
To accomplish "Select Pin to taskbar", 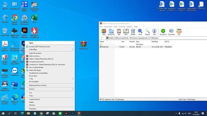I will (x=50, y=82).
